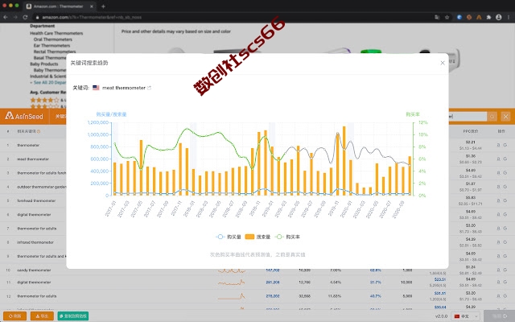
Task: Click the Chrome address bar URL
Action: (92, 17)
